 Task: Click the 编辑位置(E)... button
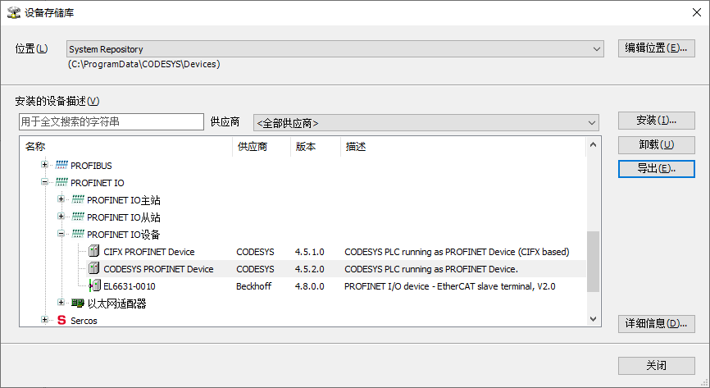[x=657, y=48]
